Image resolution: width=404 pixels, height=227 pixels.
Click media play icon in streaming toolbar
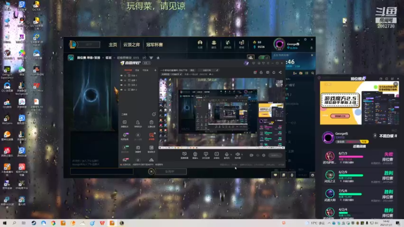point(217,155)
